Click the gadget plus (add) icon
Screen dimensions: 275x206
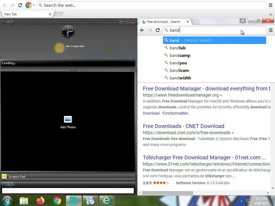click(x=121, y=21)
